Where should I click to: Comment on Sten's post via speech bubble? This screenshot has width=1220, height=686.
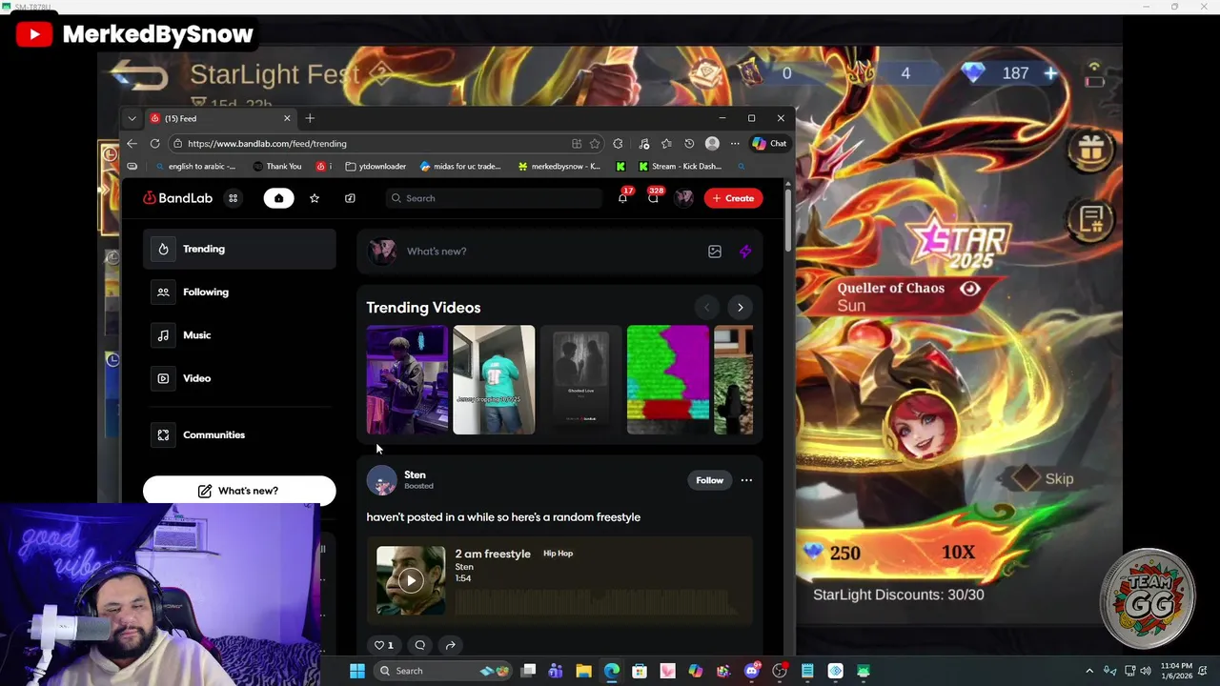click(420, 645)
